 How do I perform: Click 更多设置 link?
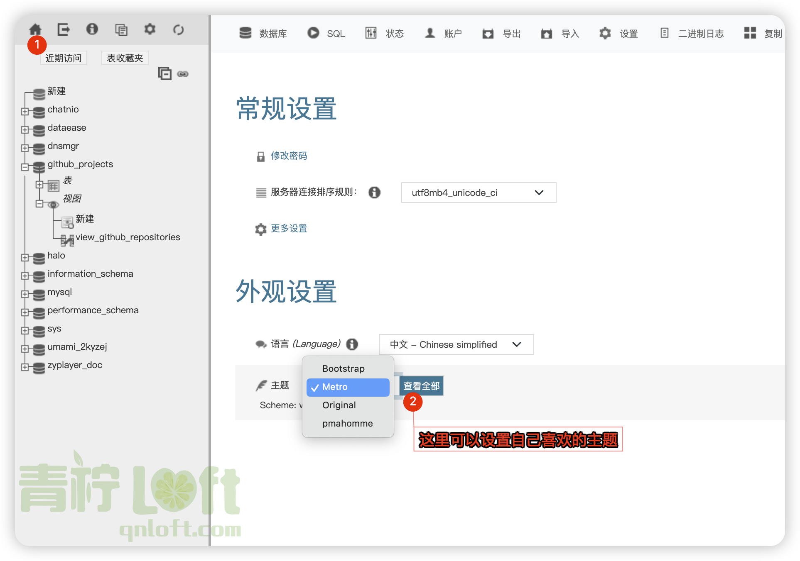(x=289, y=229)
